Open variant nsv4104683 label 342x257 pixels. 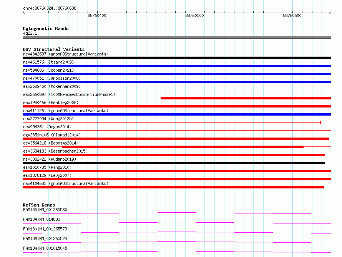click(66, 183)
